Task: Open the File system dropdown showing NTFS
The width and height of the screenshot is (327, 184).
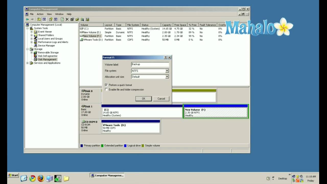Action: click(167, 71)
